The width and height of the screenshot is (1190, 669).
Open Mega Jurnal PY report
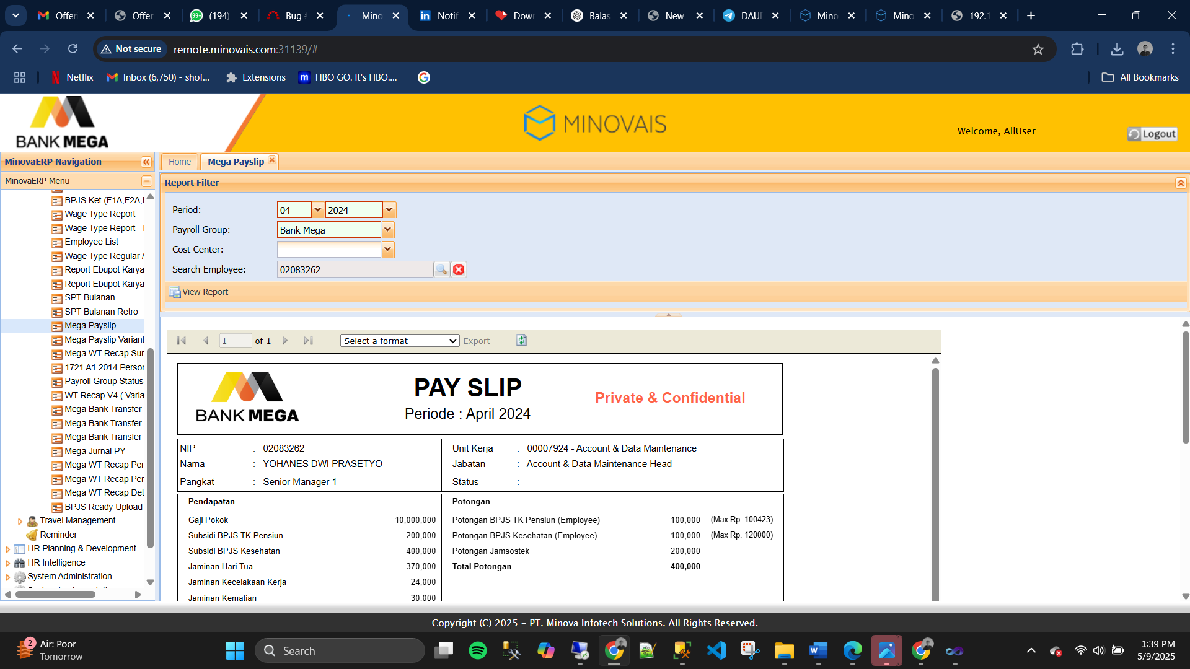(95, 452)
